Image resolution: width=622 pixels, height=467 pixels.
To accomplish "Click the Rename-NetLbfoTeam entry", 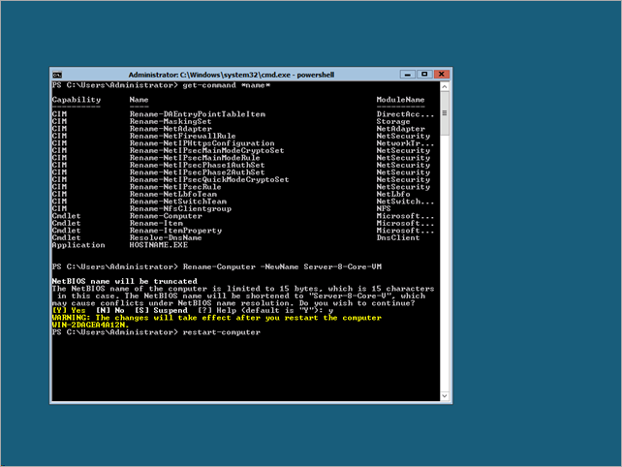I will 173,194.
